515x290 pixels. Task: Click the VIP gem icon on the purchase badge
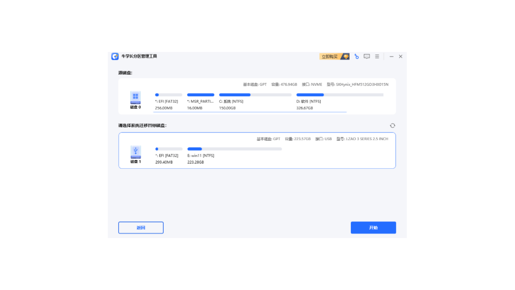[x=345, y=56]
